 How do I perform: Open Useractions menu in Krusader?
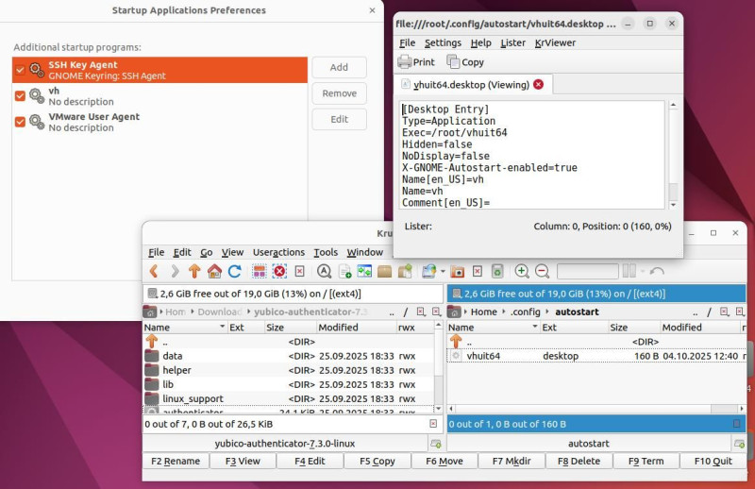278,252
